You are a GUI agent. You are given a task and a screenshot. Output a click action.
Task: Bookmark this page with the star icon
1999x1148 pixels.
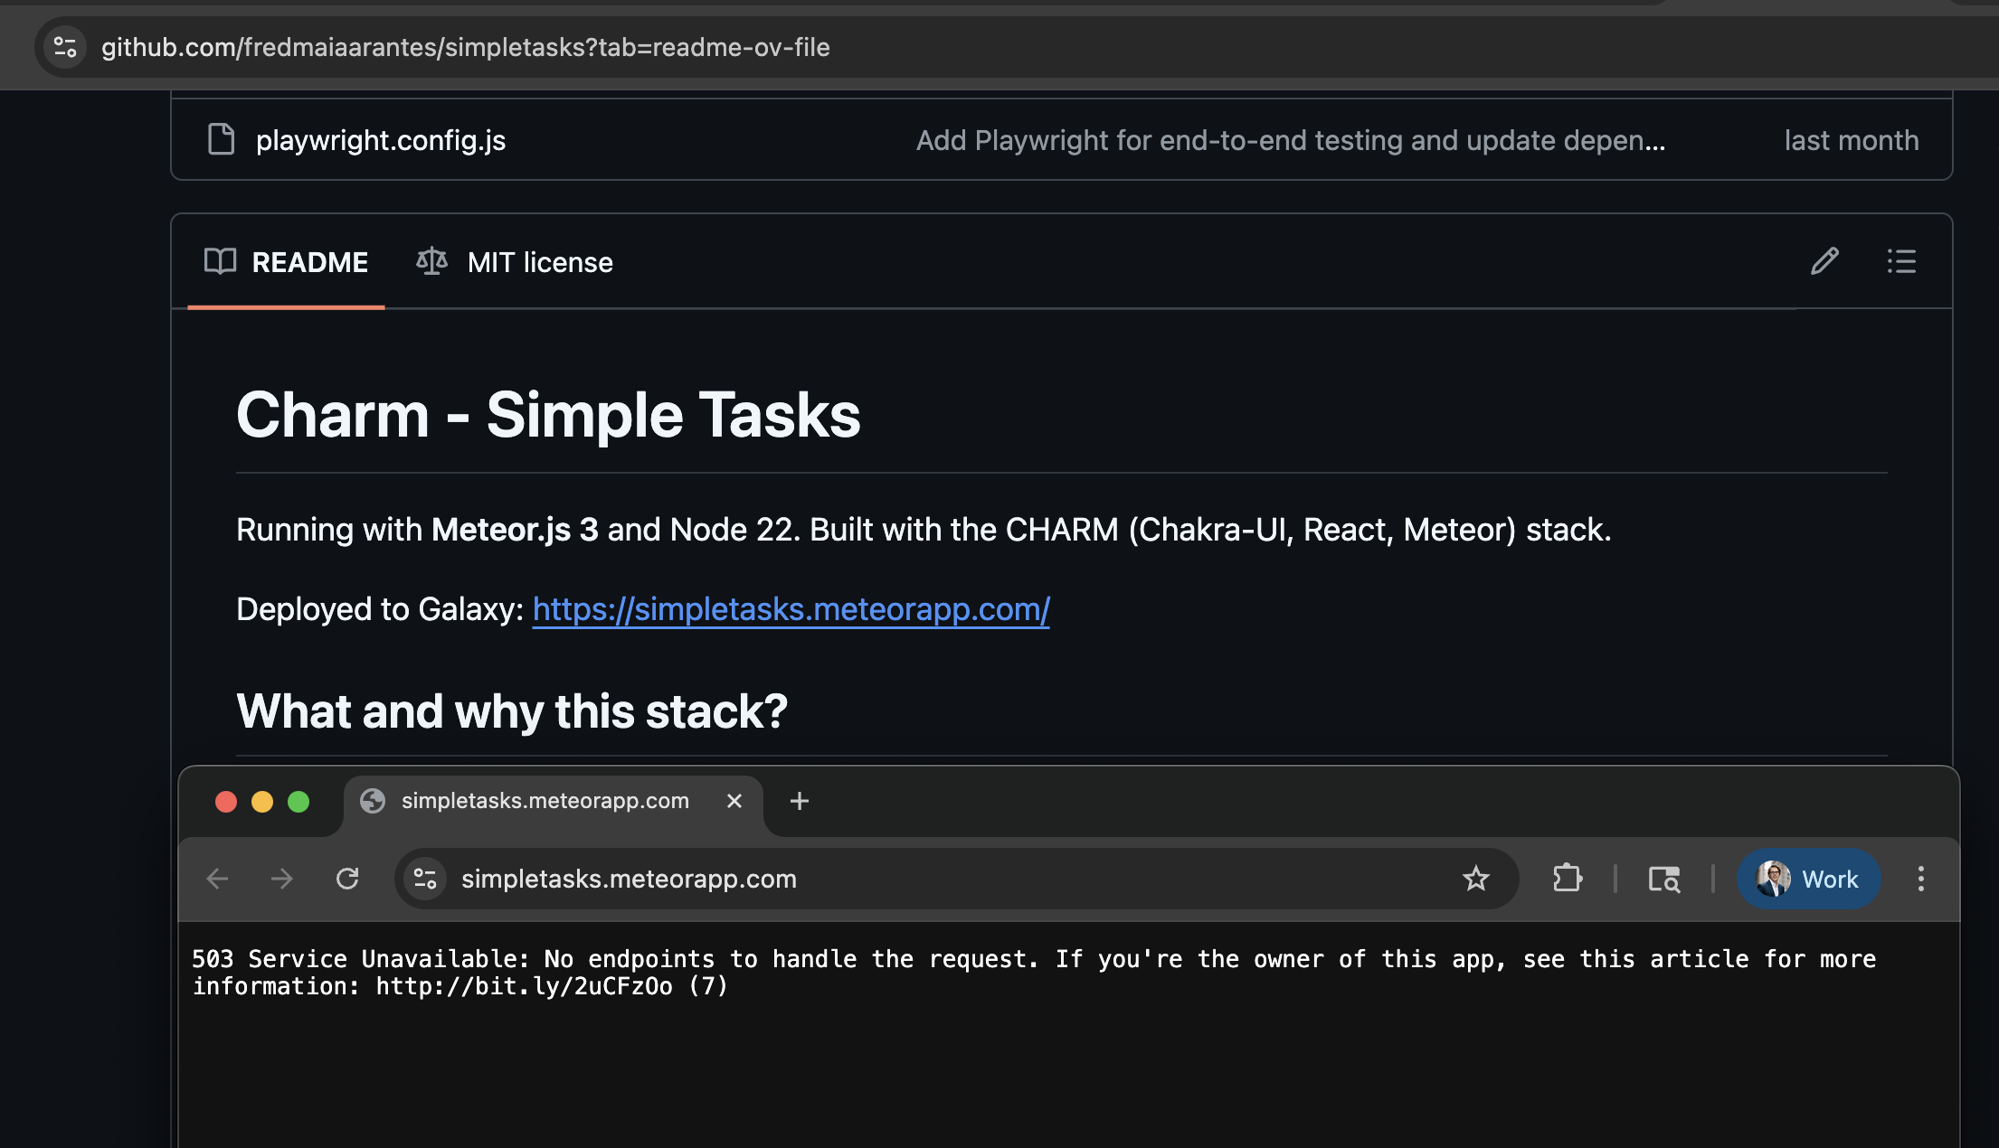point(1475,879)
